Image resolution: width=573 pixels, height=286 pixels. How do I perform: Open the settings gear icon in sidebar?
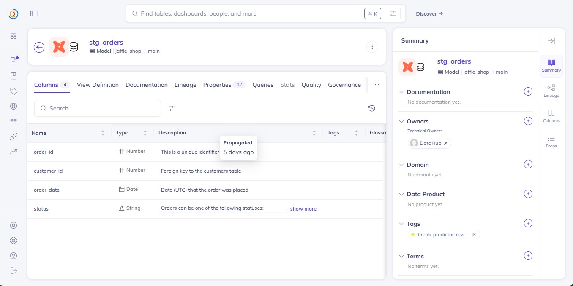tap(14, 241)
